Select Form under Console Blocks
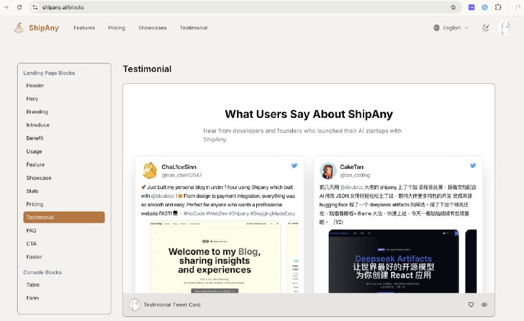 [64, 298]
